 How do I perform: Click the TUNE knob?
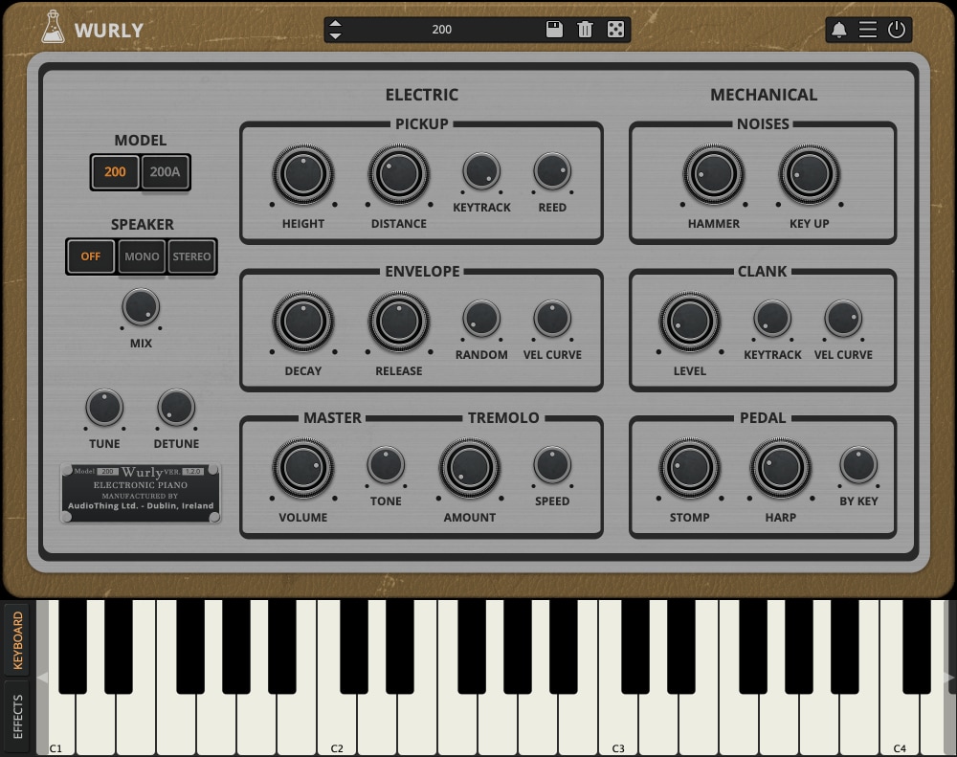click(x=104, y=407)
